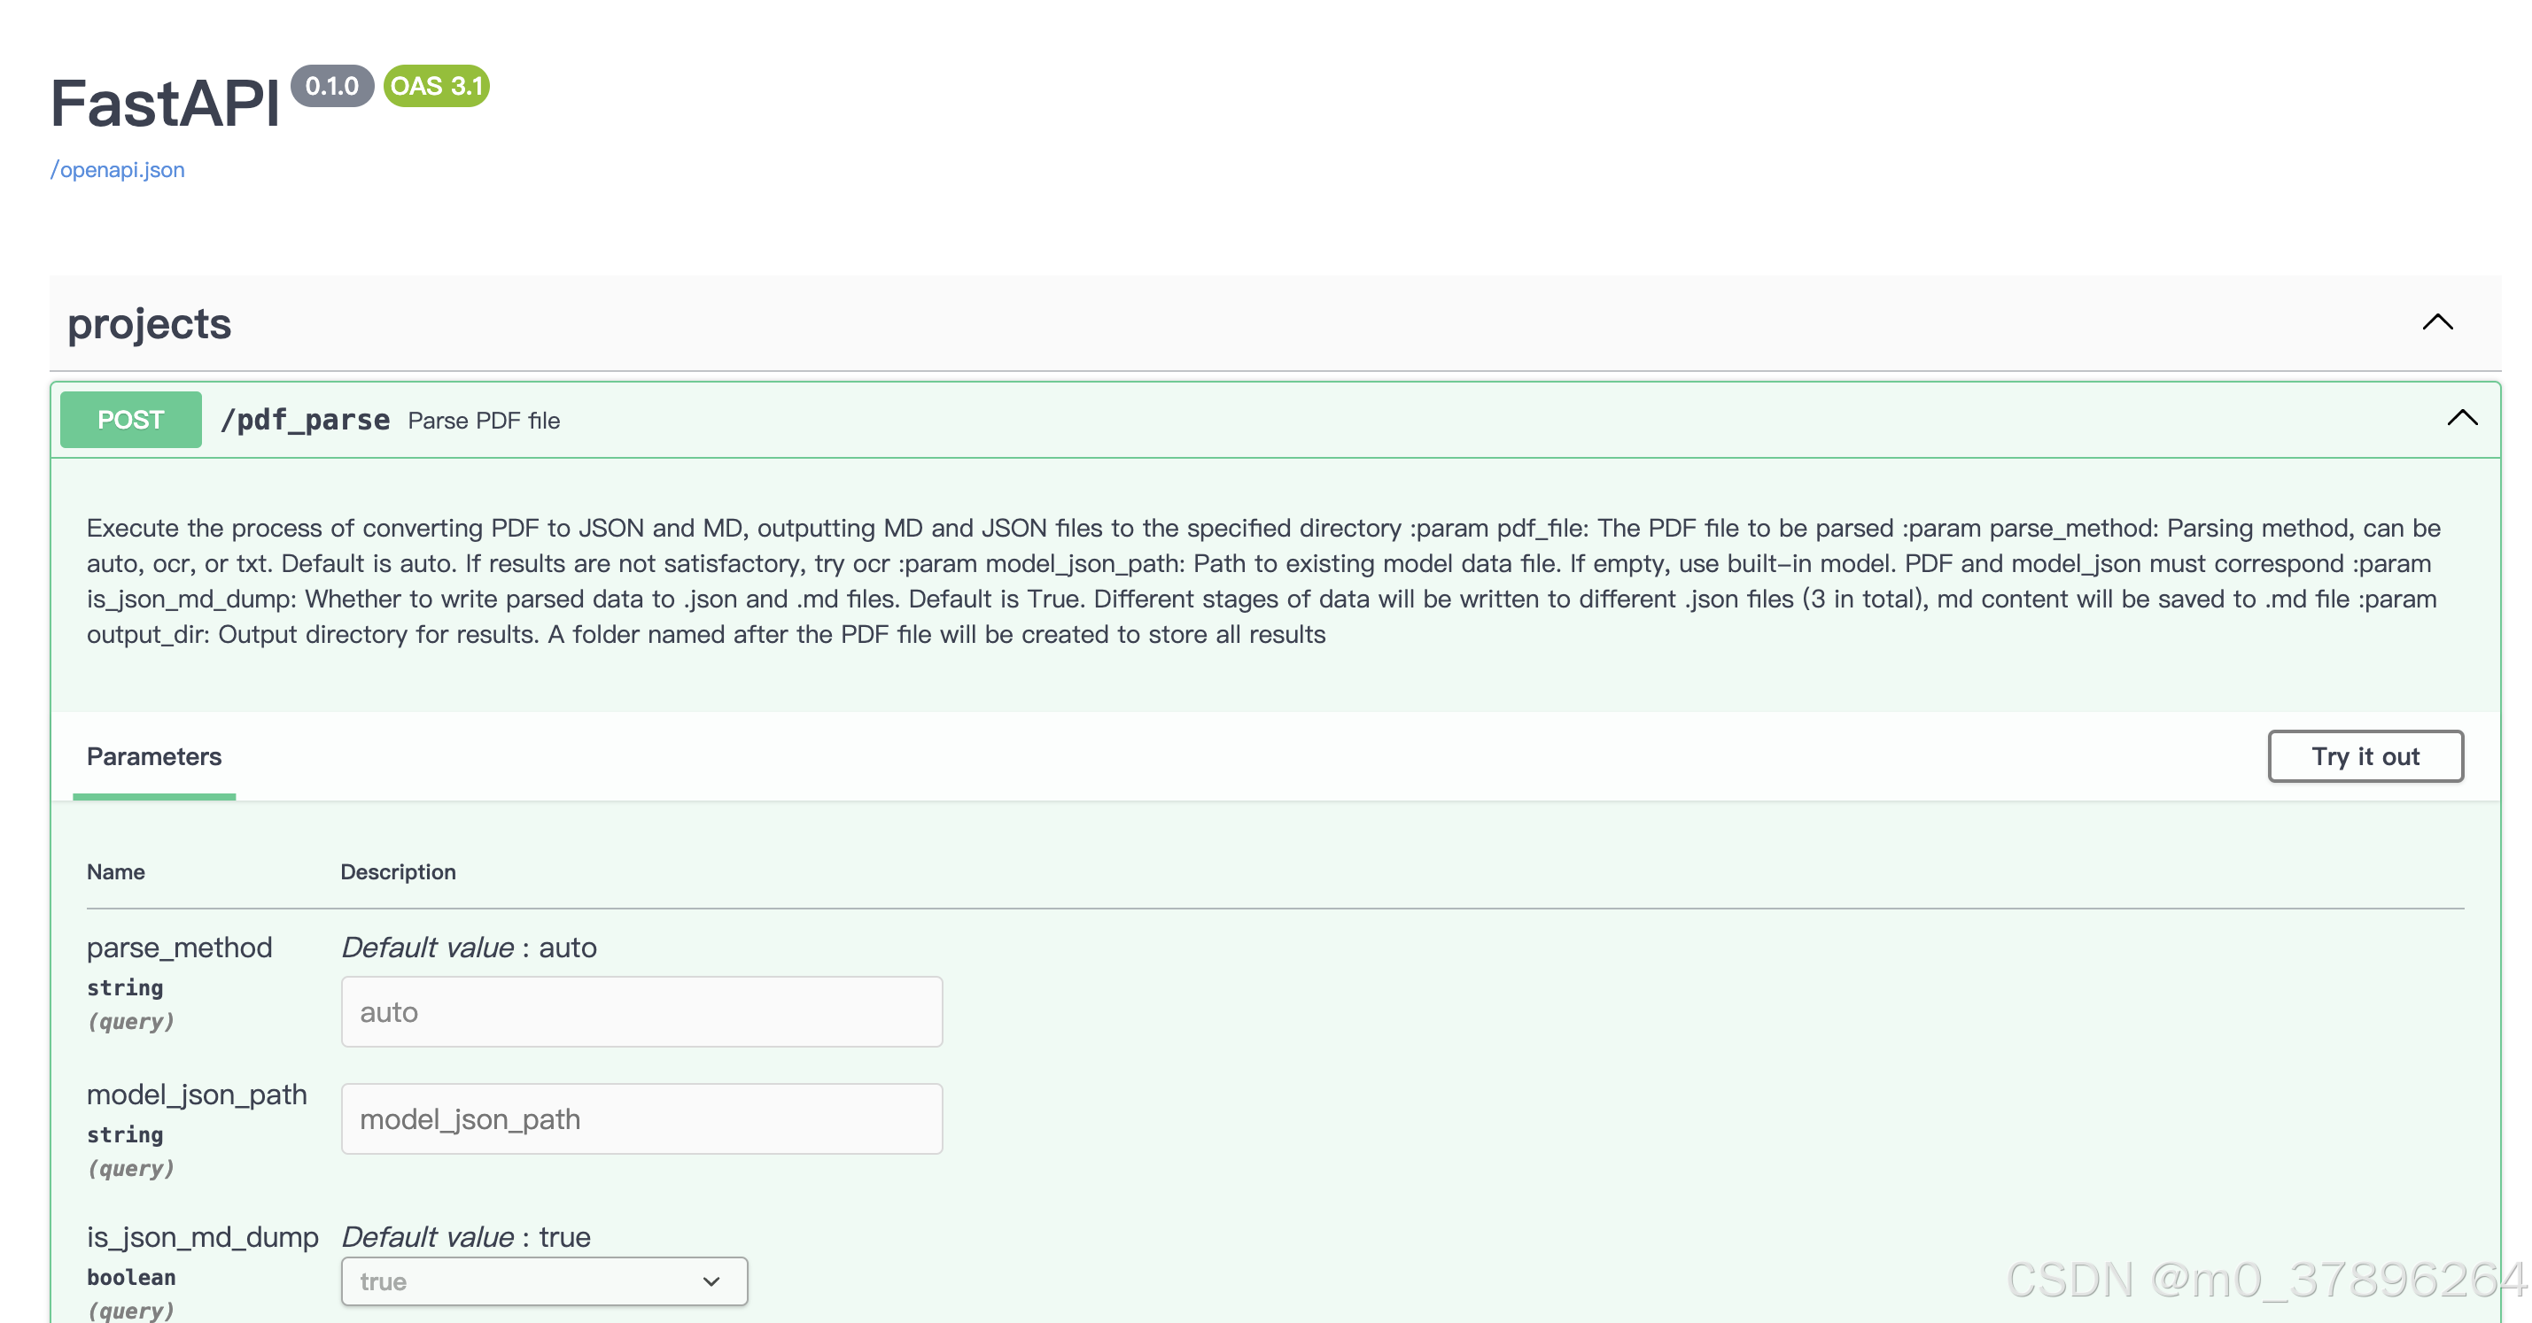This screenshot has height=1323, width=2532.
Task: Click the green POST method badge
Action: (x=129, y=420)
